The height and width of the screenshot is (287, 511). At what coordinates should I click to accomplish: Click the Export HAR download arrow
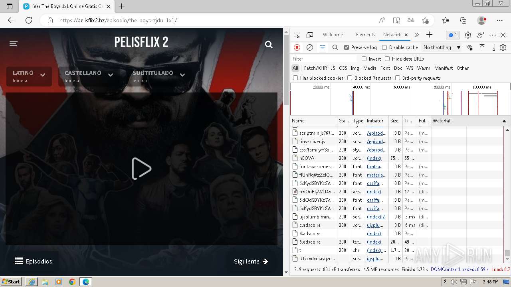point(494,47)
